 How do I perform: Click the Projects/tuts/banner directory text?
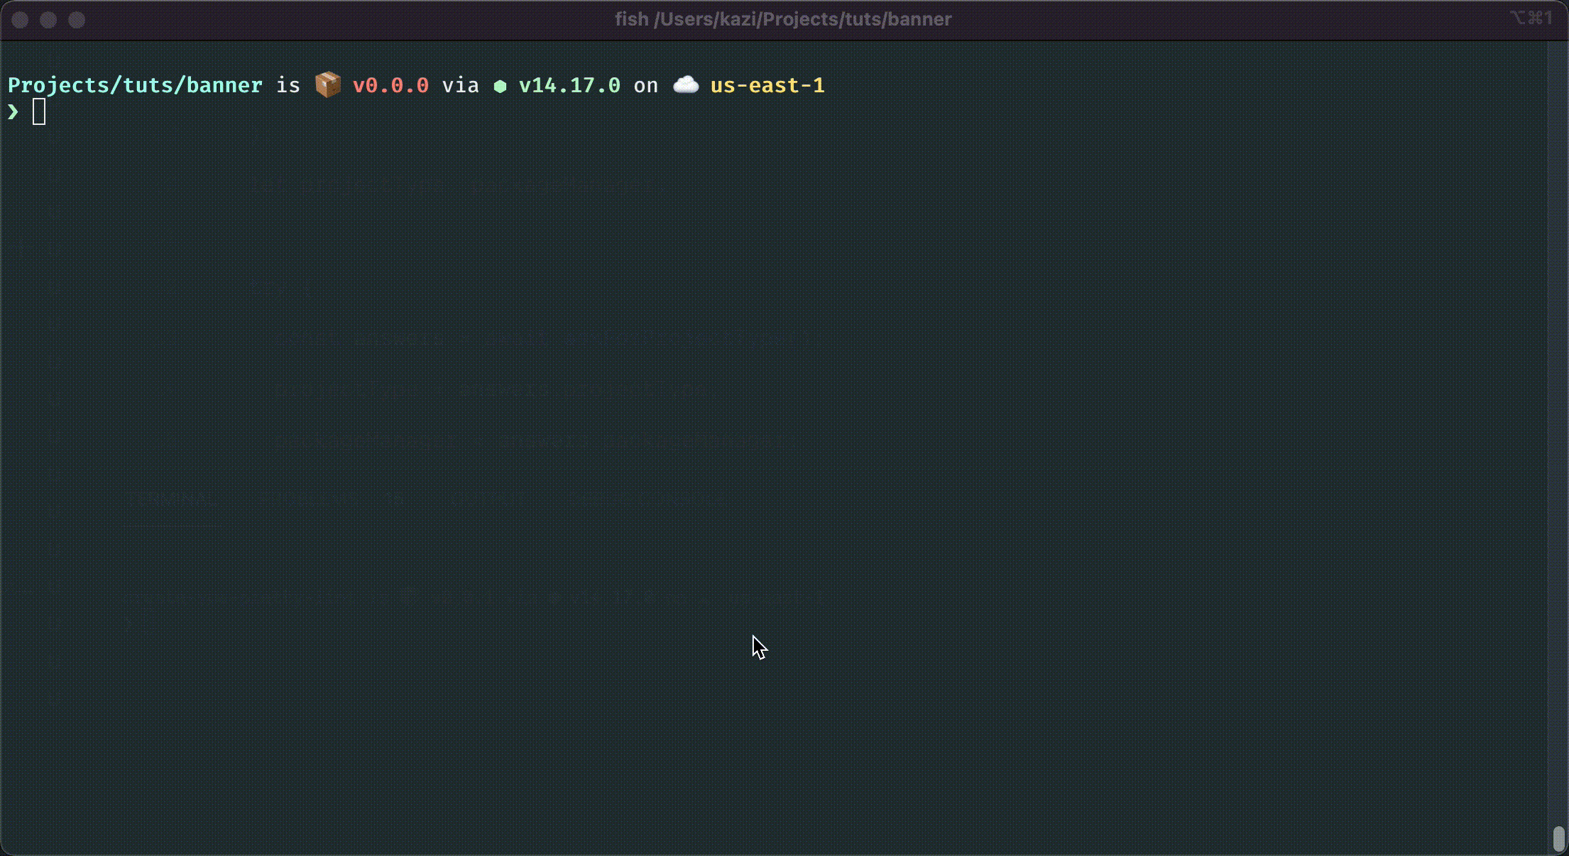tap(135, 85)
